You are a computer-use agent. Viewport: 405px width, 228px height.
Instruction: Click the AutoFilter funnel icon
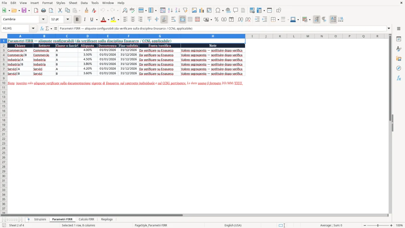coord(185,10)
